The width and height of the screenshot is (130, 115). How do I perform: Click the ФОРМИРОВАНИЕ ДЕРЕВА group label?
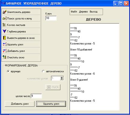pyautogui.click(x=21, y=66)
